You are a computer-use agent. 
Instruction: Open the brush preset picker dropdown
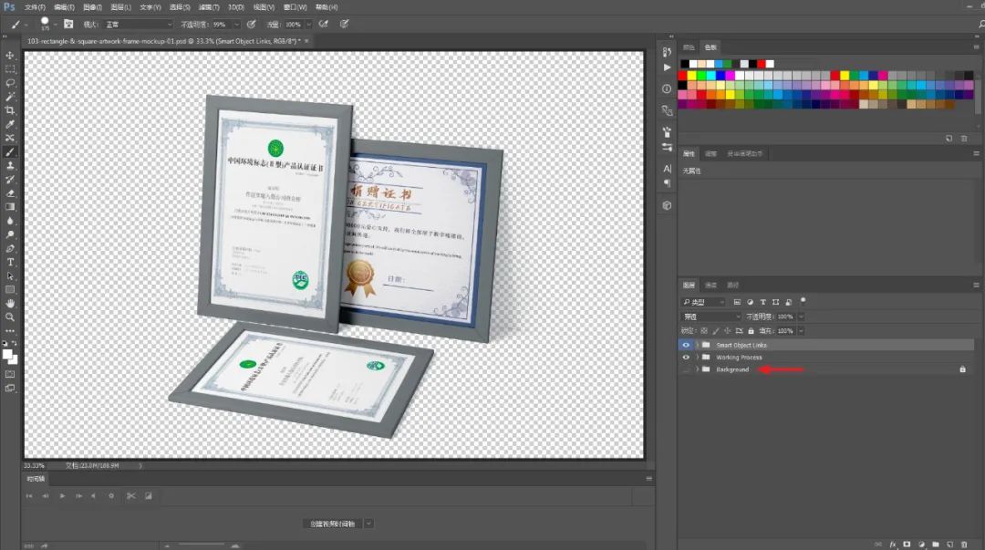click(56, 25)
